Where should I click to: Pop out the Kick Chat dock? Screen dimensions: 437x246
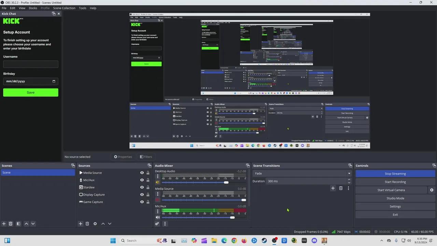pos(54,14)
